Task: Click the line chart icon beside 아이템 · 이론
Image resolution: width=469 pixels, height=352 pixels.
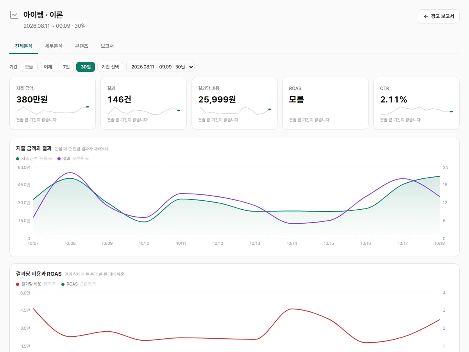Action: tap(14, 15)
